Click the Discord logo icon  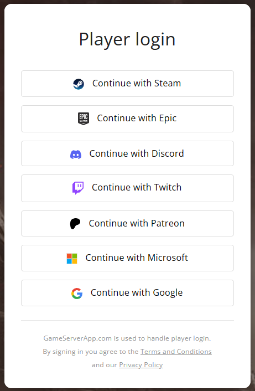(76, 155)
